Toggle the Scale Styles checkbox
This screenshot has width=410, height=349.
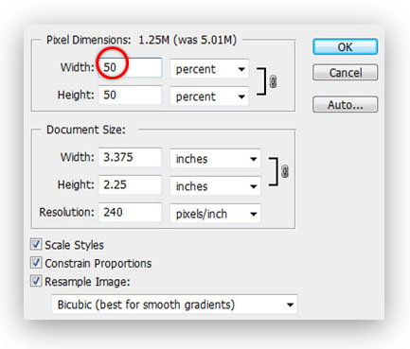pyautogui.click(x=36, y=244)
